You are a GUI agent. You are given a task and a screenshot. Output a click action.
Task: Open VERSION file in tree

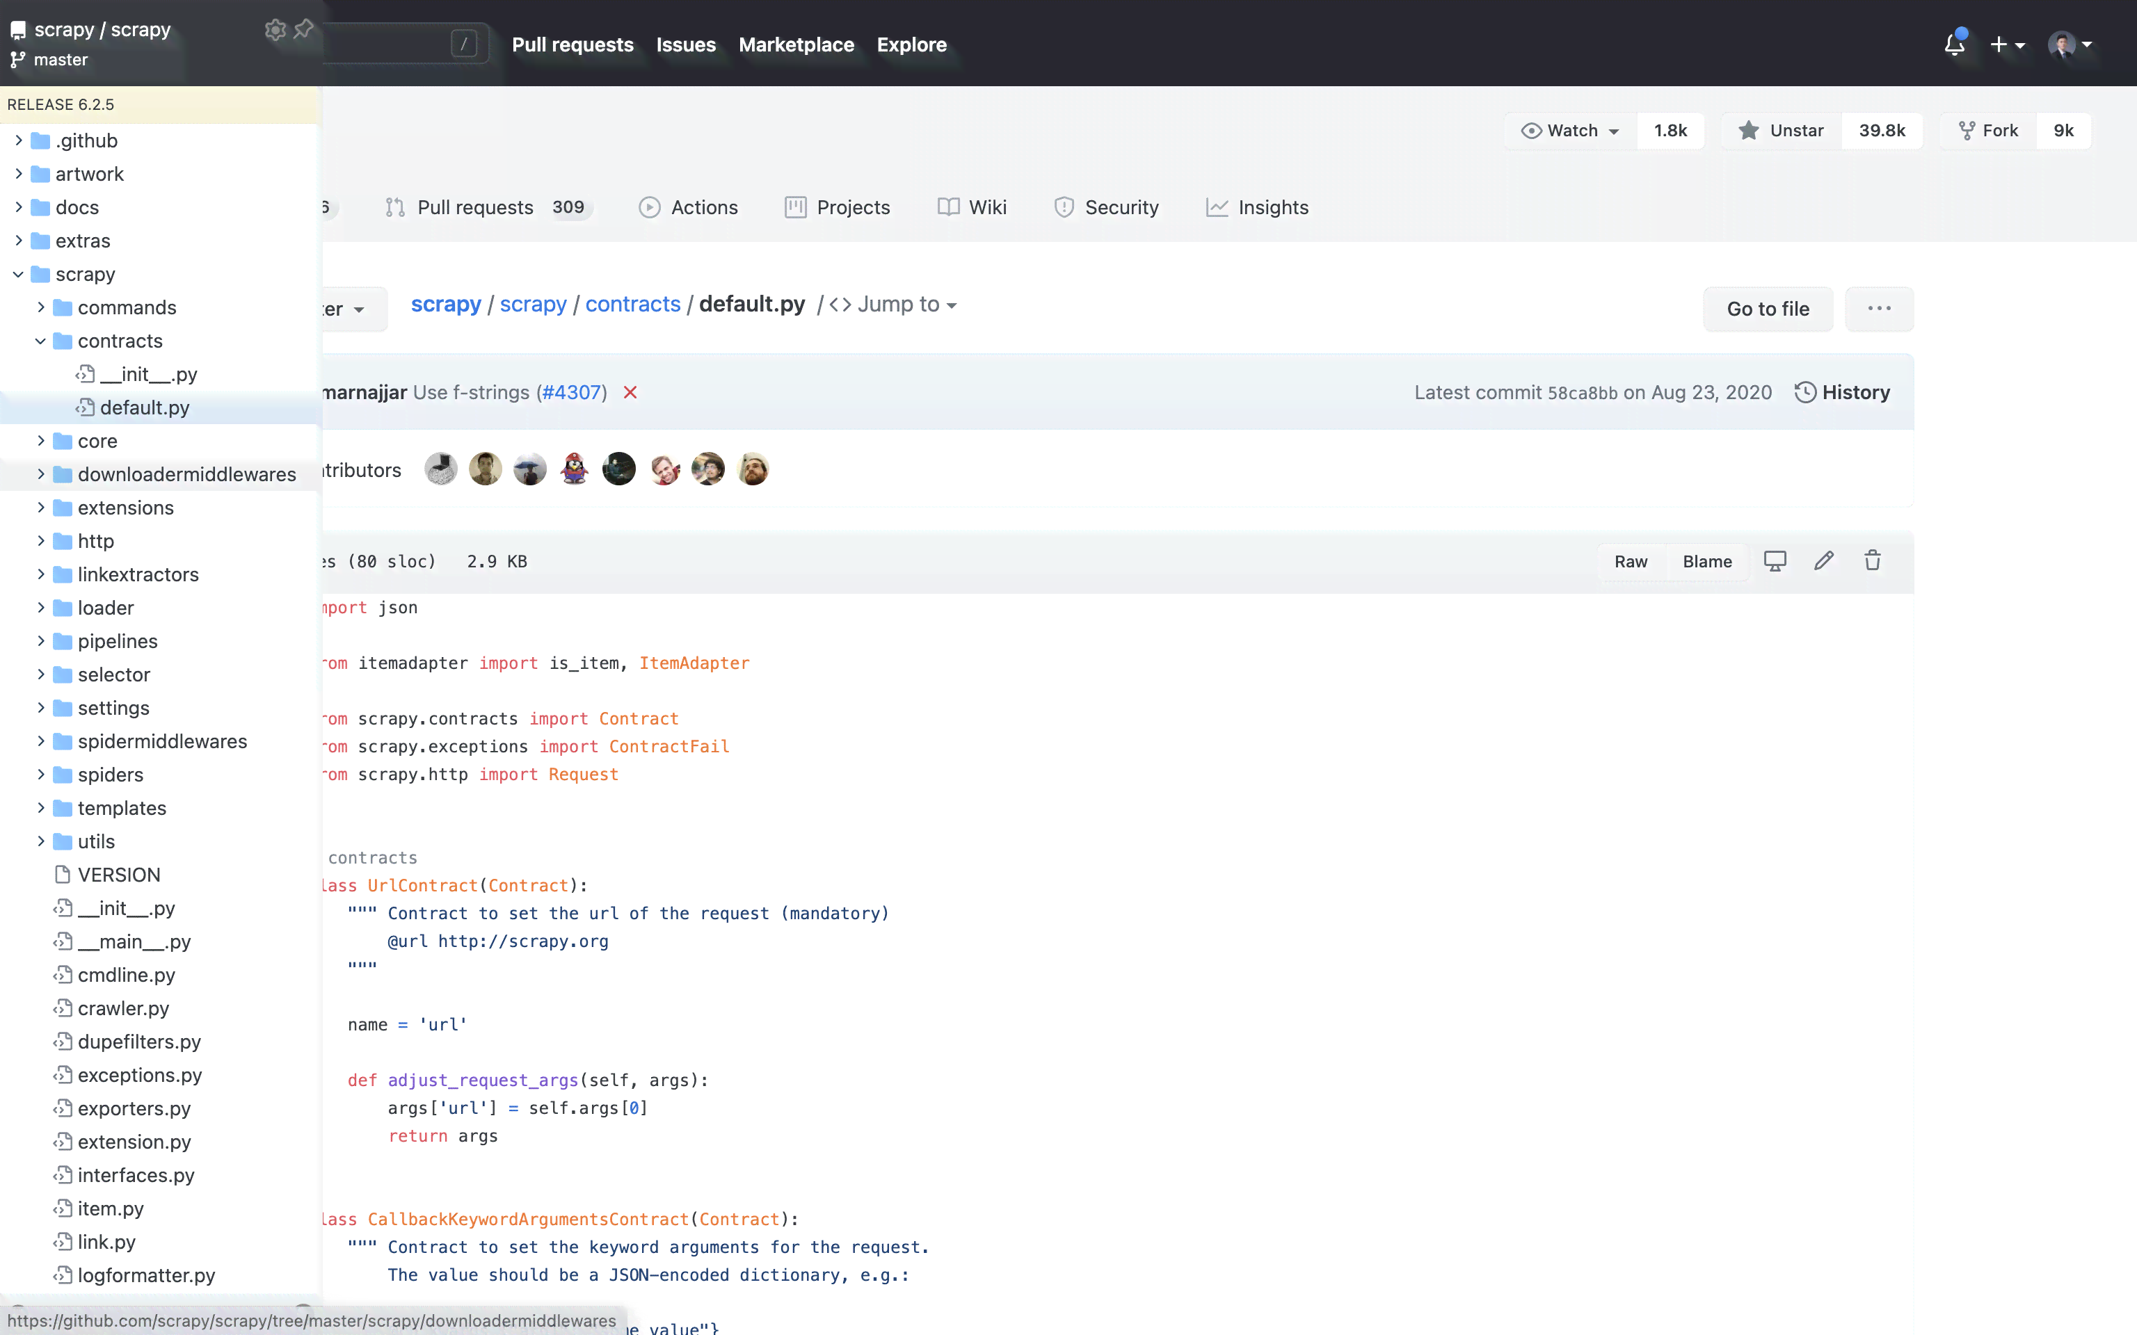(118, 874)
